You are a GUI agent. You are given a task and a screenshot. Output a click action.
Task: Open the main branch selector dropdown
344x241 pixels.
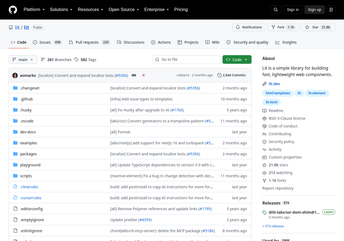(23, 60)
